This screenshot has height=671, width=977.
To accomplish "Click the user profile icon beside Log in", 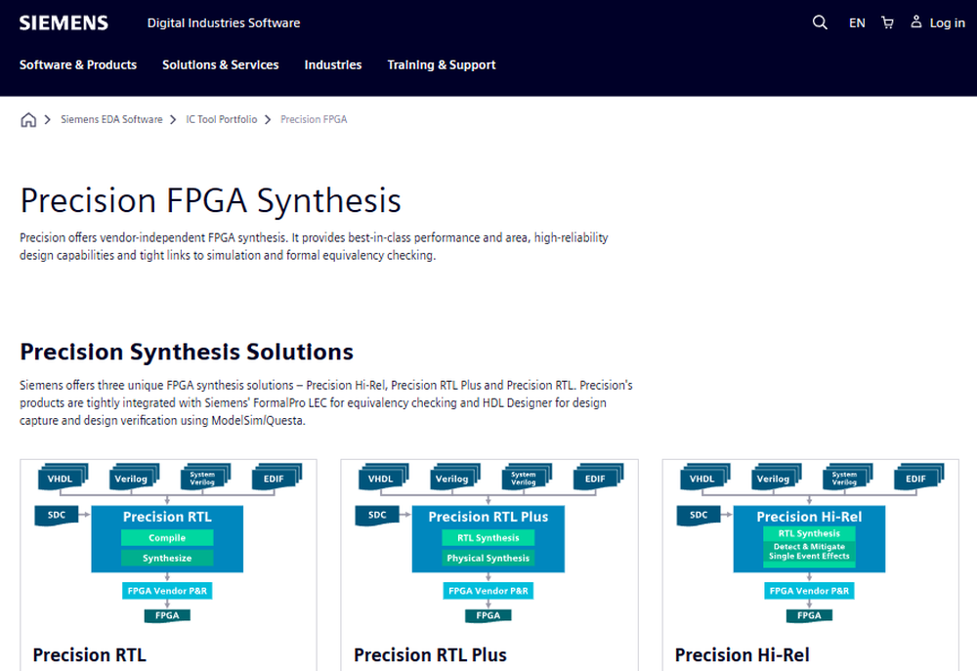I will pyautogui.click(x=916, y=21).
